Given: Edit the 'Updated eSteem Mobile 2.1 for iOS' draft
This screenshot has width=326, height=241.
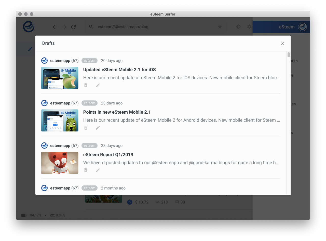Looking at the screenshot, I should 98,85.
